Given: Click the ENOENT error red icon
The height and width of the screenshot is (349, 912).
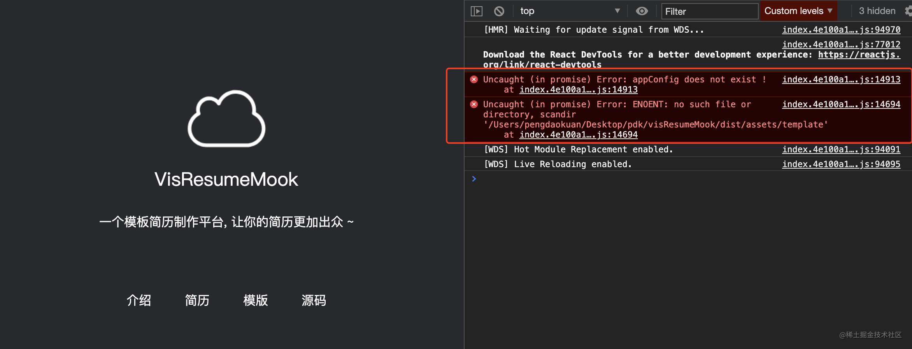Looking at the screenshot, I should pyautogui.click(x=474, y=105).
